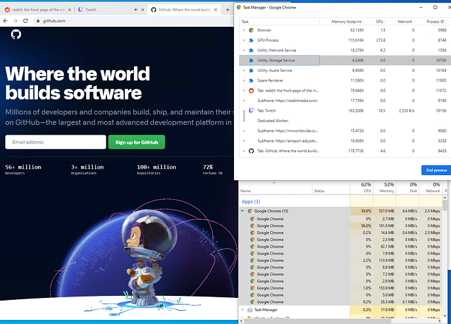
Task: Select Subframe: https://redditmedia.com/ row
Action: (345, 101)
